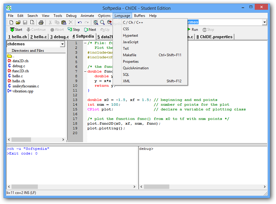
Task: Select Hypertext language option
Action: pos(150,36)
